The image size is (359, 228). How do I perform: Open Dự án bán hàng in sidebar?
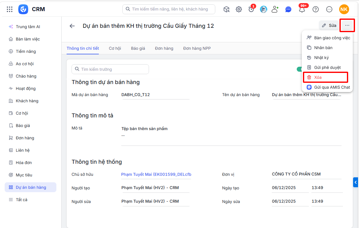(x=30, y=187)
